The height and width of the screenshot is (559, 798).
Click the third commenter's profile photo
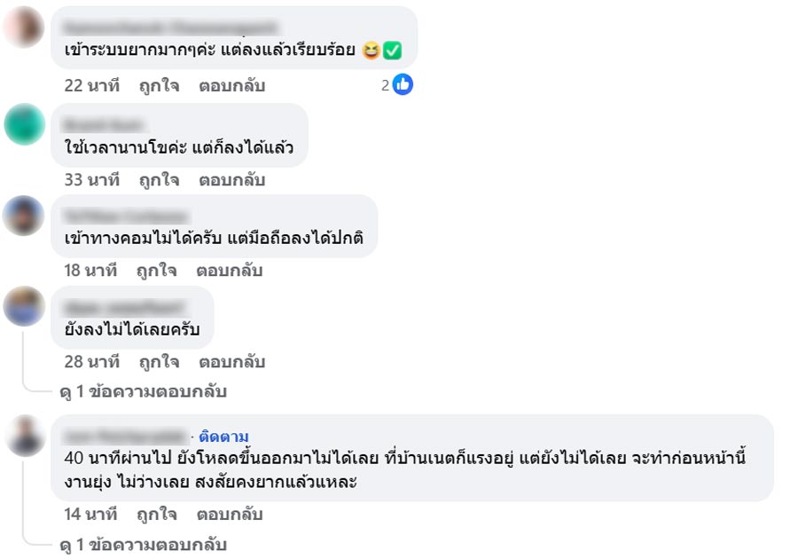pos(24,216)
